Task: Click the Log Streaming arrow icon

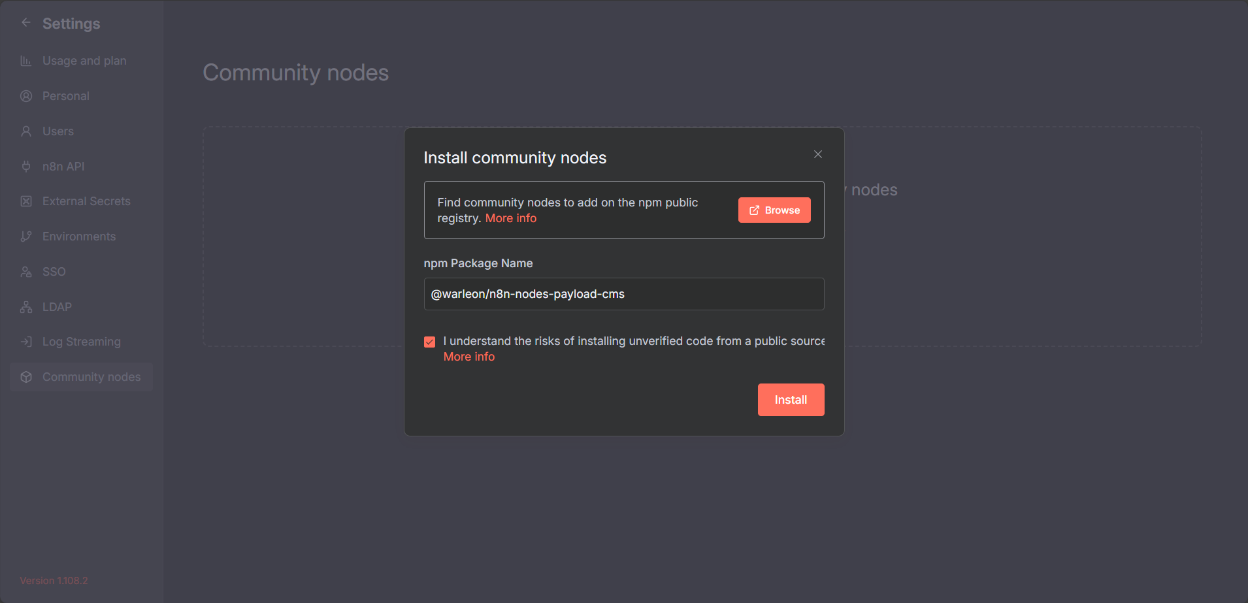Action: pos(26,342)
